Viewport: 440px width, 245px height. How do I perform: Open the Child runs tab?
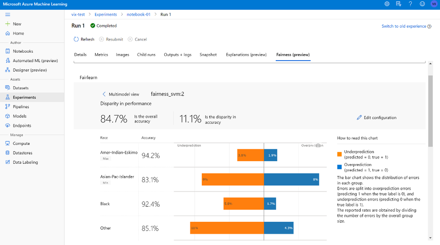tap(146, 55)
